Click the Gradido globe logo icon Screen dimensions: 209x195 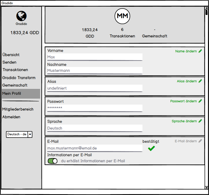coord(21,16)
